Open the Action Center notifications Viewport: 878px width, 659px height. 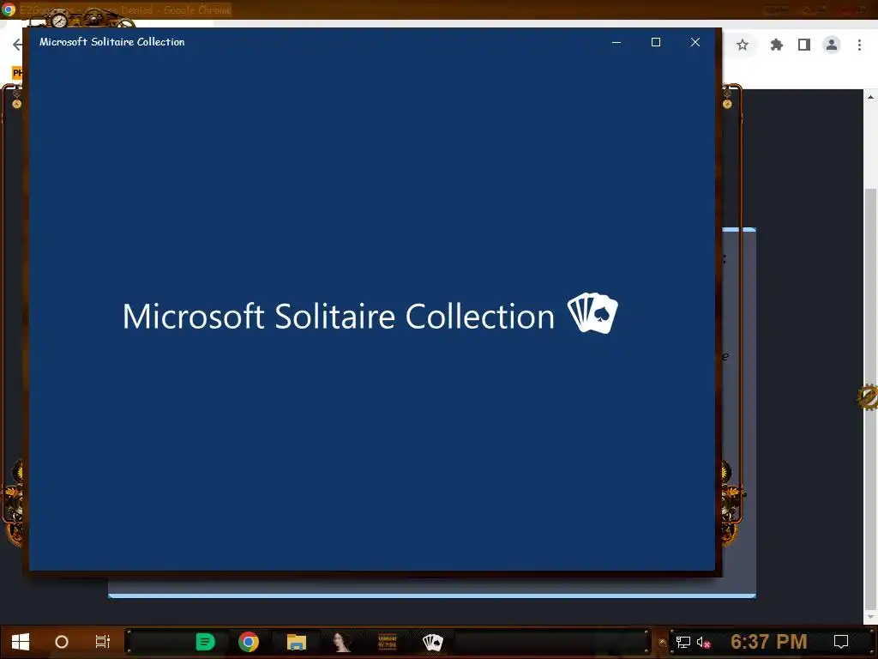[x=841, y=642]
